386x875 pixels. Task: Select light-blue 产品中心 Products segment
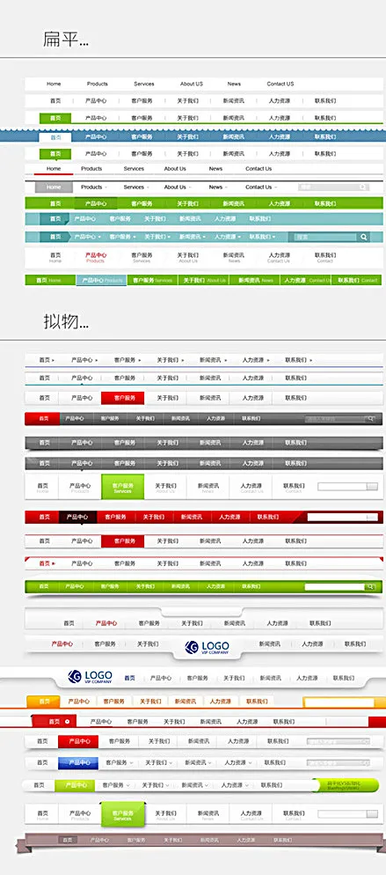(x=101, y=280)
